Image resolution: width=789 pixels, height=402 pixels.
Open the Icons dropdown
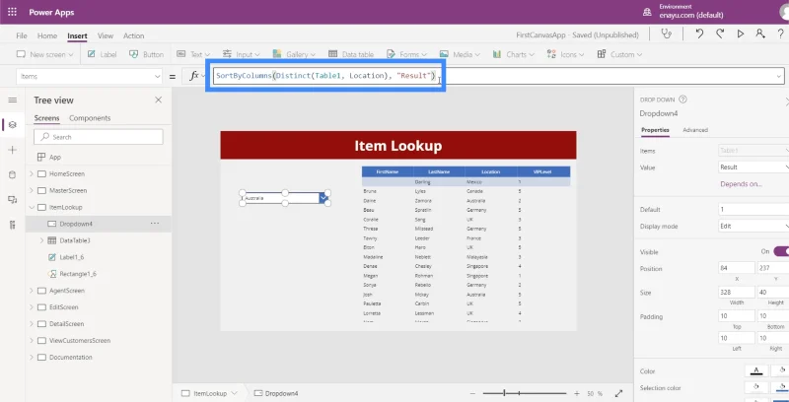pyautogui.click(x=565, y=54)
